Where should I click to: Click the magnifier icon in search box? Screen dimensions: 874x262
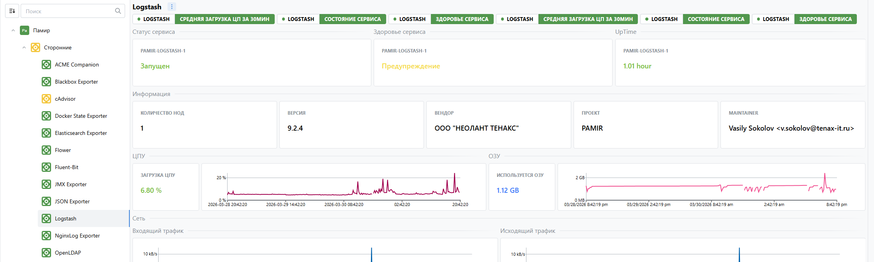click(x=118, y=11)
